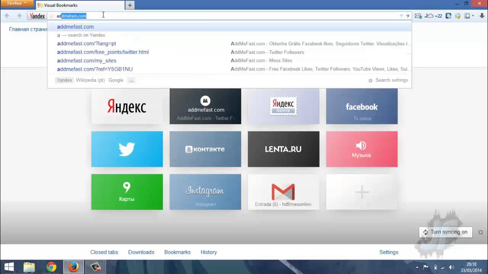Viewport: 488px width, 274px height.
Task: Click Turn syncing on button
Action: (x=446, y=232)
